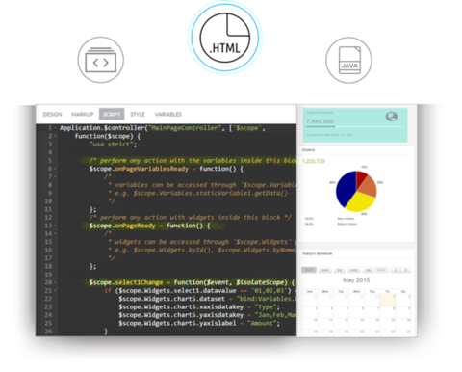Collapse the code fold at line 1
This screenshot has width=462, height=372.
[55, 128]
